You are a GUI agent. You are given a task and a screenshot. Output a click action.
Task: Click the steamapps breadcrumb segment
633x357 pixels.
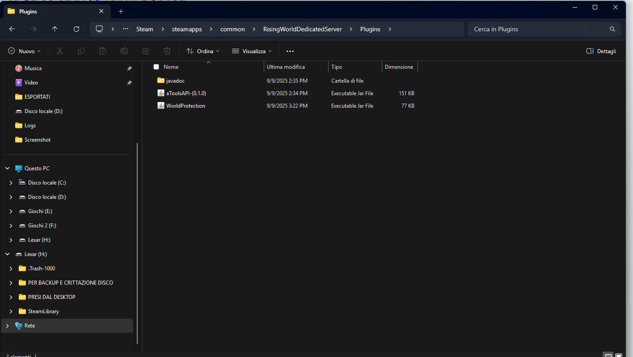187,29
